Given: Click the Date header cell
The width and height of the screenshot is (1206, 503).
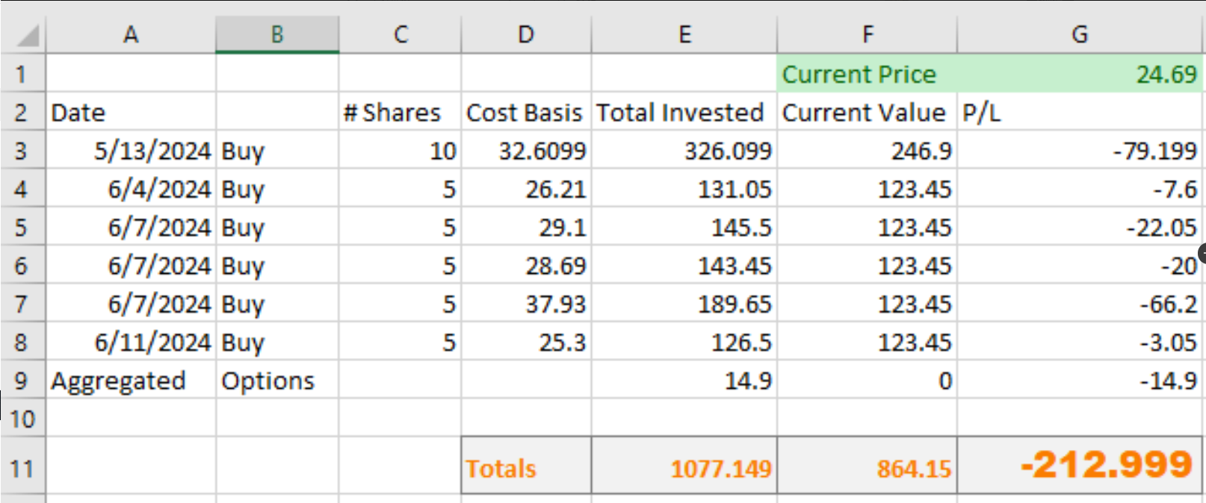Looking at the screenshot, I should [131, 112].
